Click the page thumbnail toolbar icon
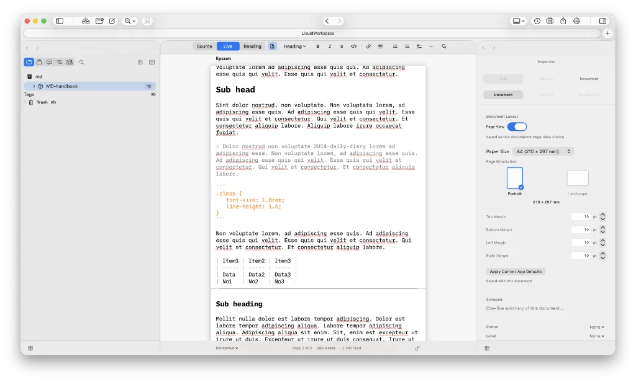 (x=147, y=21)
